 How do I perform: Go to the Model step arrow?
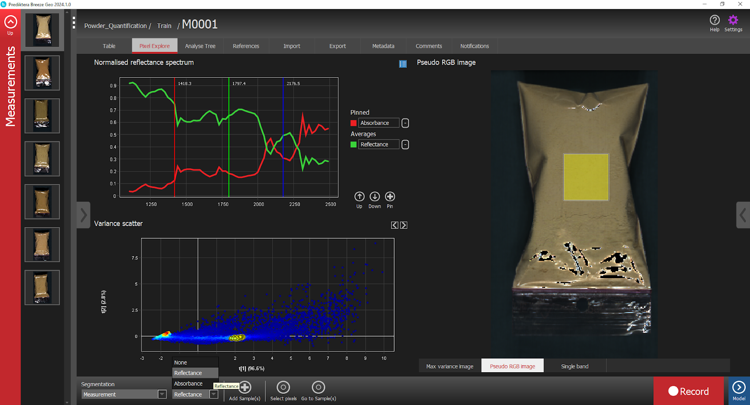click(739, 388)
